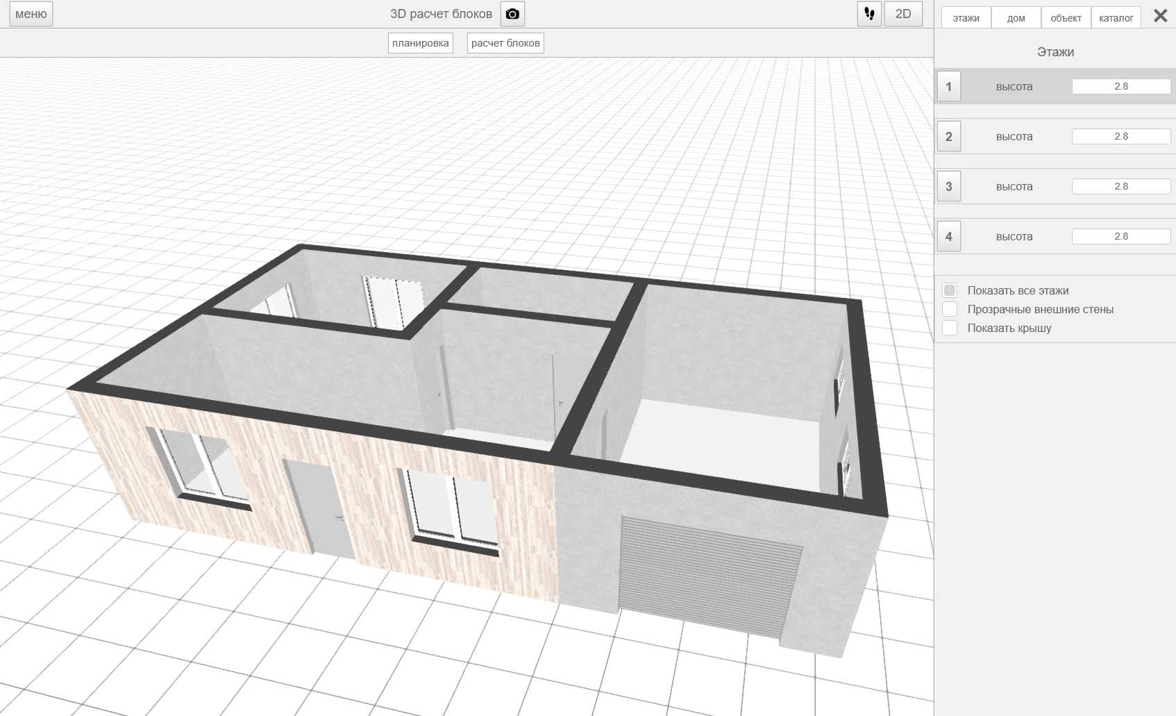
Task: Enable Показать крышу checkbox
Action: pos(950,328)
